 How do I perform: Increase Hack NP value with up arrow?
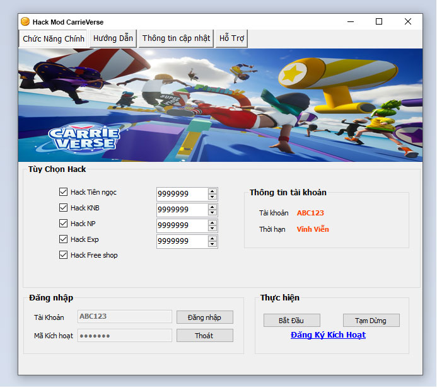tap(213, 223)
